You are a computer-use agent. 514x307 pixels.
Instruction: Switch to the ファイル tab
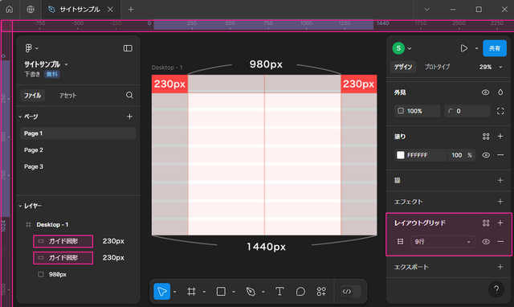point(32,96)
